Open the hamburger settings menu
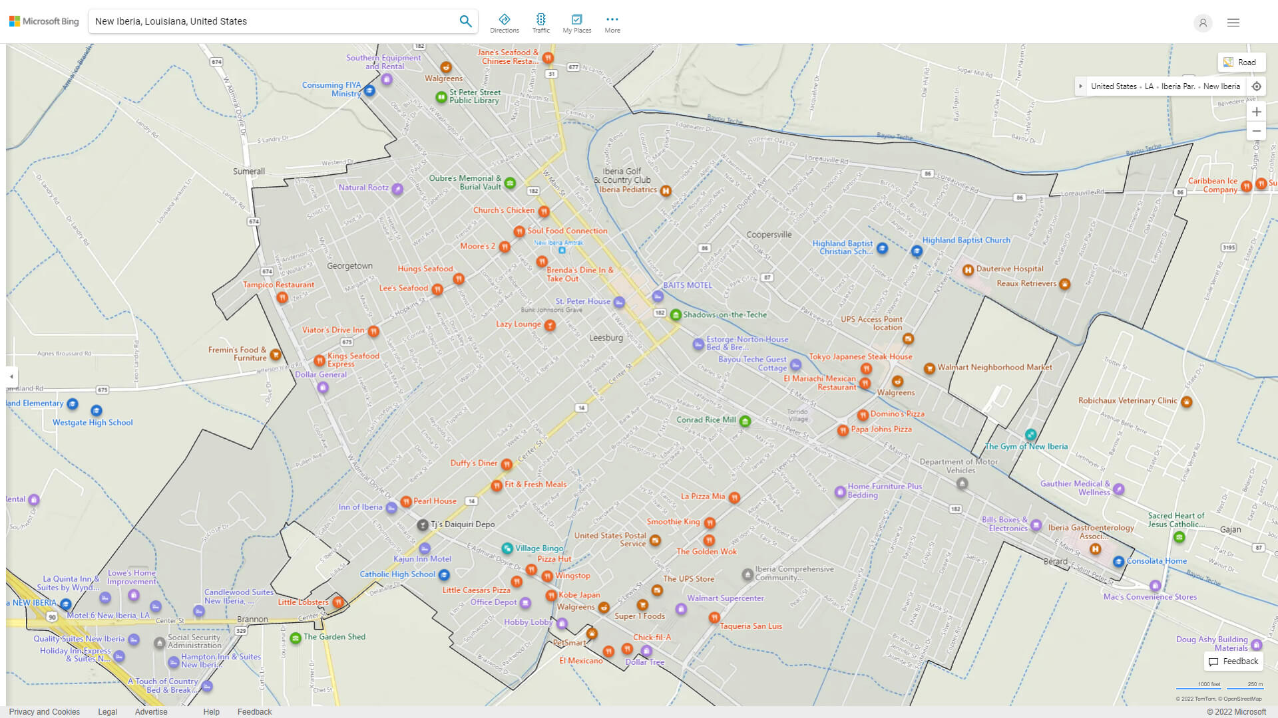 (1233, 23)
